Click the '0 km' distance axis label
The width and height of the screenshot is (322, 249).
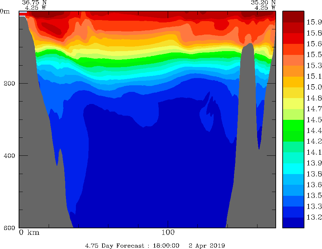point(29,232)
